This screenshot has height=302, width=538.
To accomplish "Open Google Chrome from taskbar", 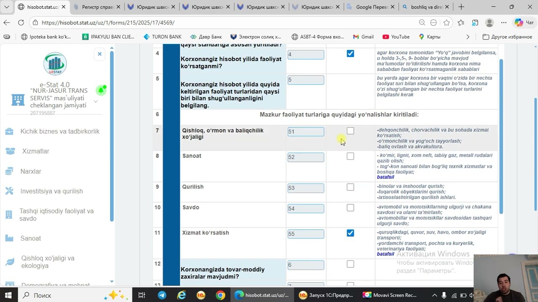I will pos(220,295).
